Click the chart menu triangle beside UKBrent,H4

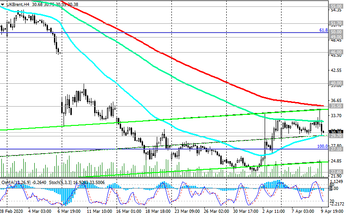click(2, 5)
